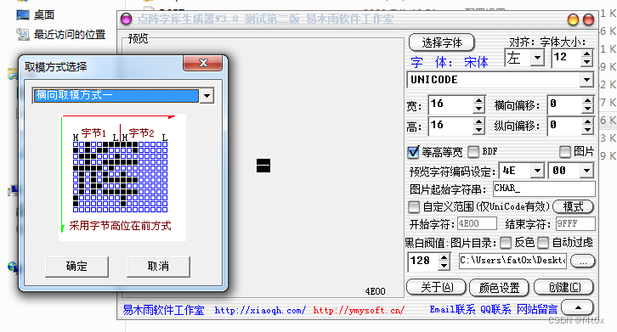Decrease 纵向偏移 with down arrow
The image size is (617, 332).
[x=587, y=130]
